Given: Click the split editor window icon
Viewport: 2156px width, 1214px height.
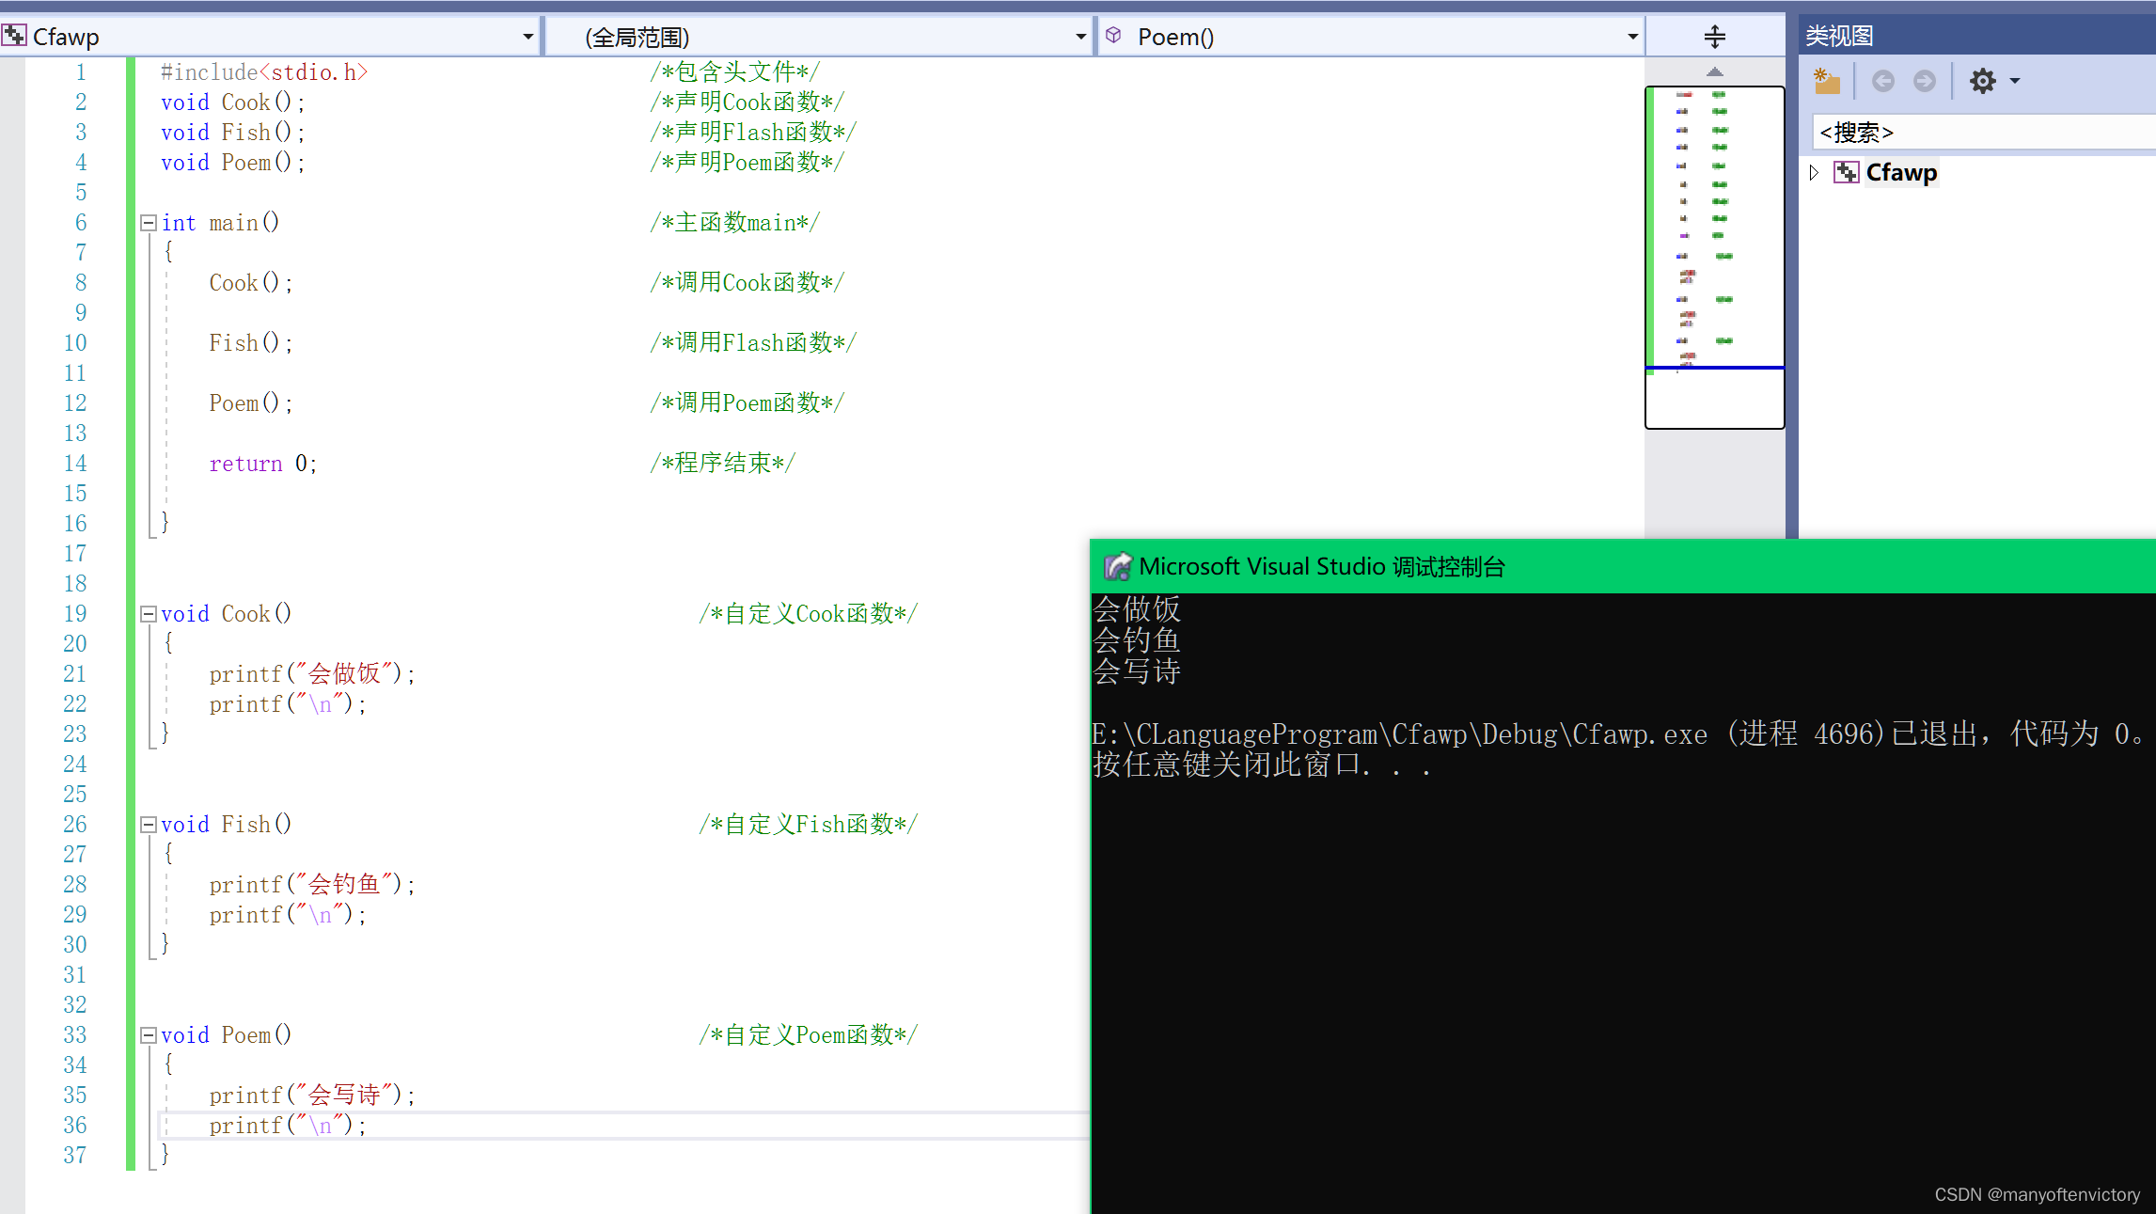Looking at the screenshot, I should 1715,37.
